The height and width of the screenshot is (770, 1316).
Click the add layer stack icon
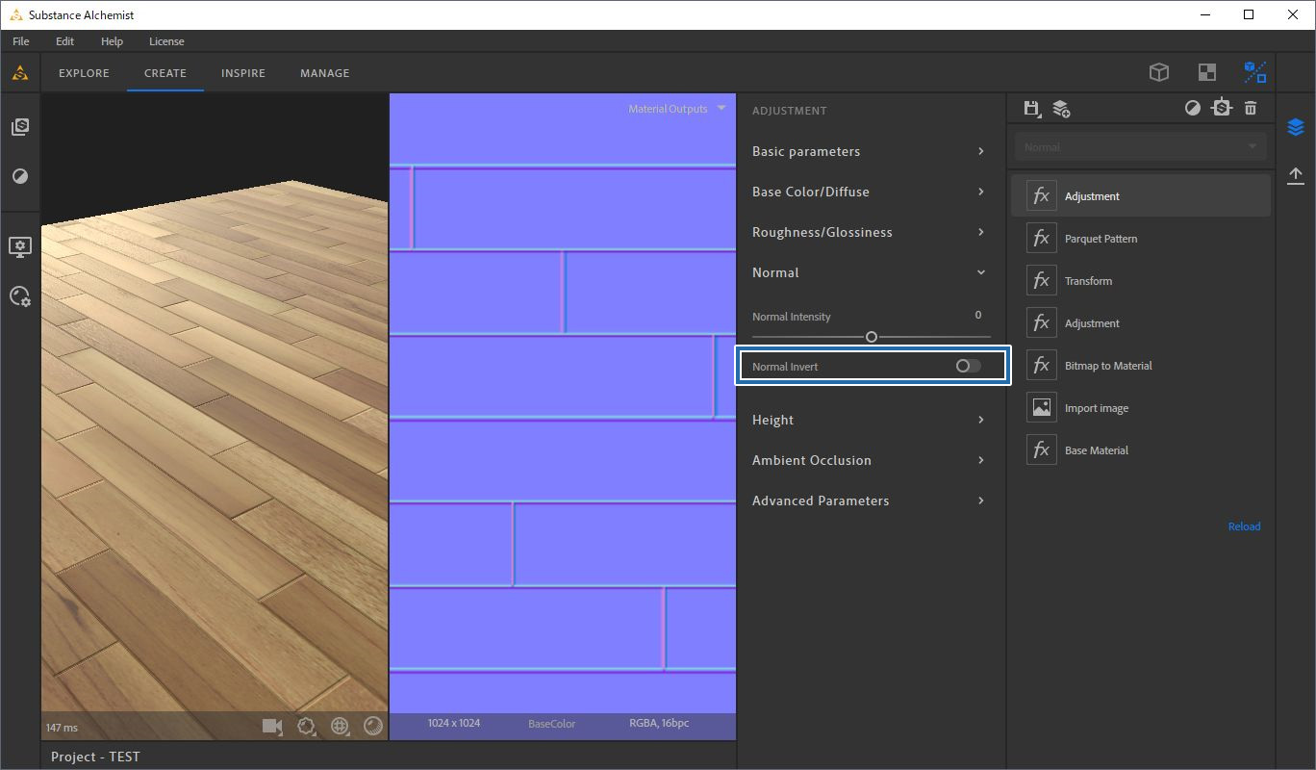pos(1061,109)
